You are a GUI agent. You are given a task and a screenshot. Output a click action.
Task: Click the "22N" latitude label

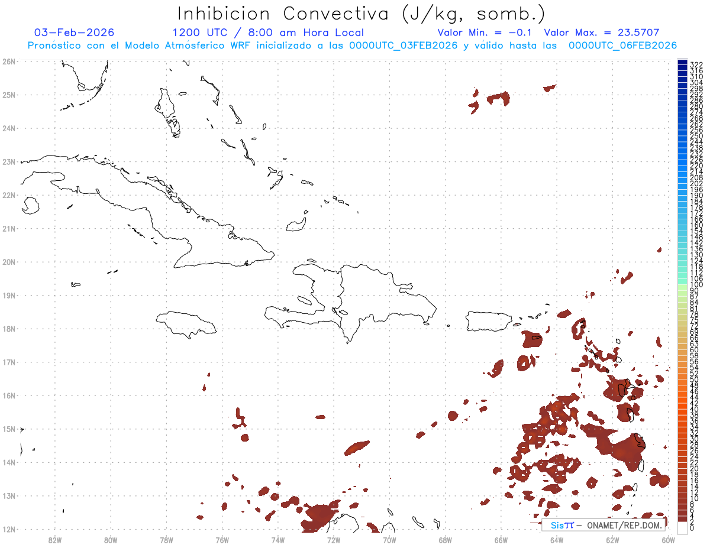pyautogui.click(x=9, y=195)
